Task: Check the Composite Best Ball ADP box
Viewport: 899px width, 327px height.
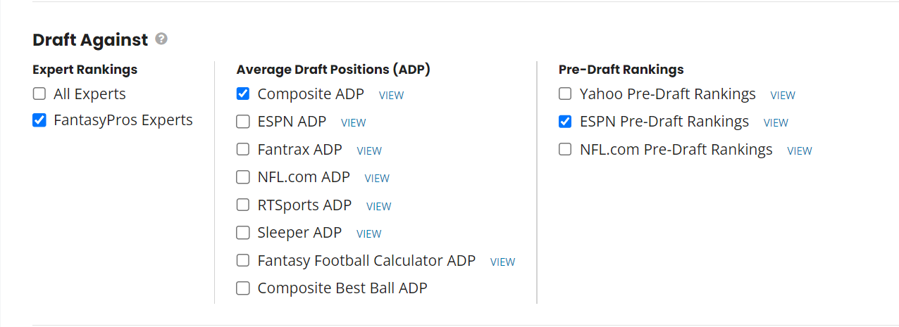Action: [243, 288]
